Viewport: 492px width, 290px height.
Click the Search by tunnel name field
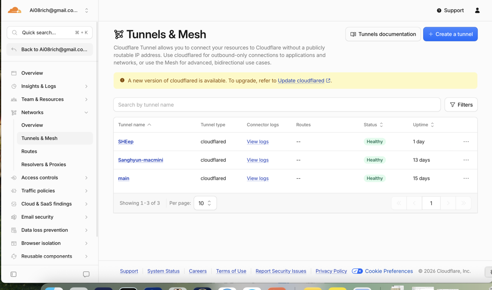(x=277, y=105)
